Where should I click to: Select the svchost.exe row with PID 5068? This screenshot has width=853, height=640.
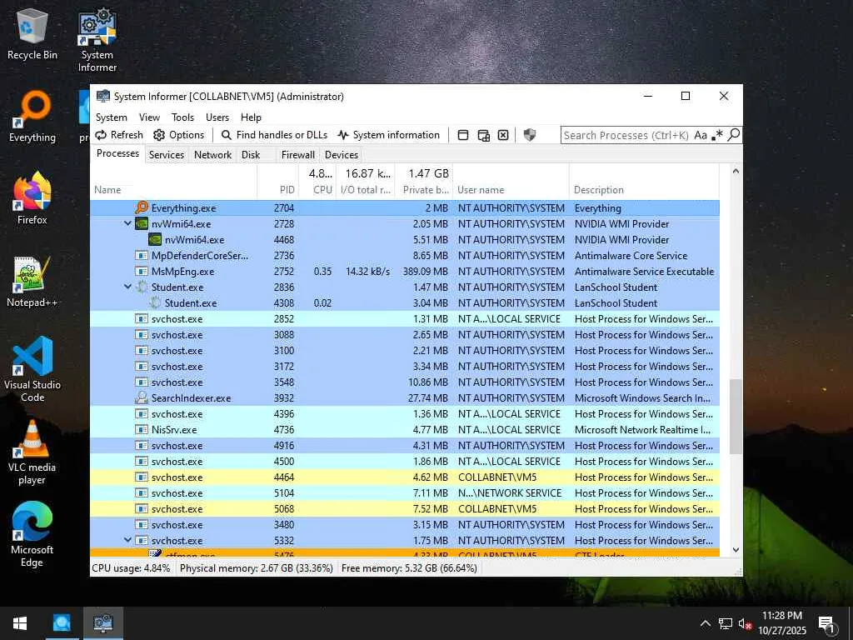(x=405, y=509)
